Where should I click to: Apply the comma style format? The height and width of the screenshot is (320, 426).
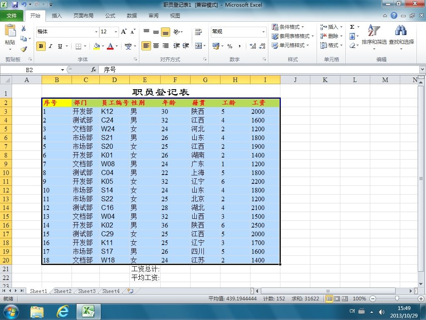239,46
